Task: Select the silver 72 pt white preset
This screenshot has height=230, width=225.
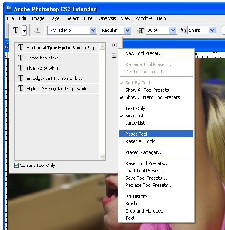Action: tap(57, 68)
